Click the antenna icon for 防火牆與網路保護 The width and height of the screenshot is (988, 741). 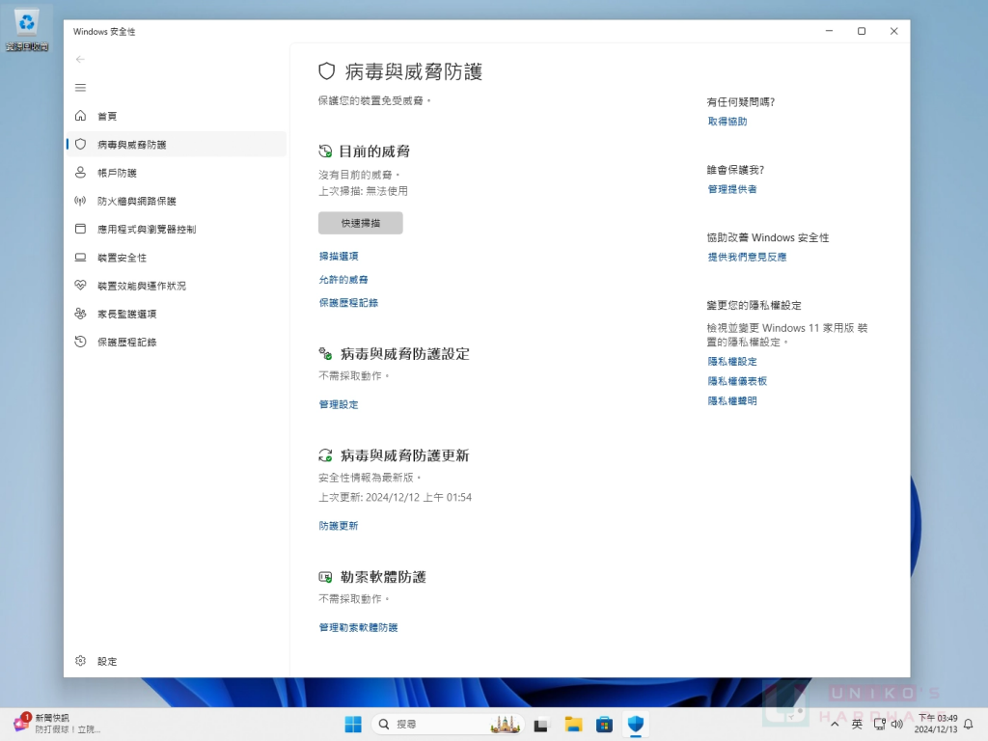(x=80, y=201)
